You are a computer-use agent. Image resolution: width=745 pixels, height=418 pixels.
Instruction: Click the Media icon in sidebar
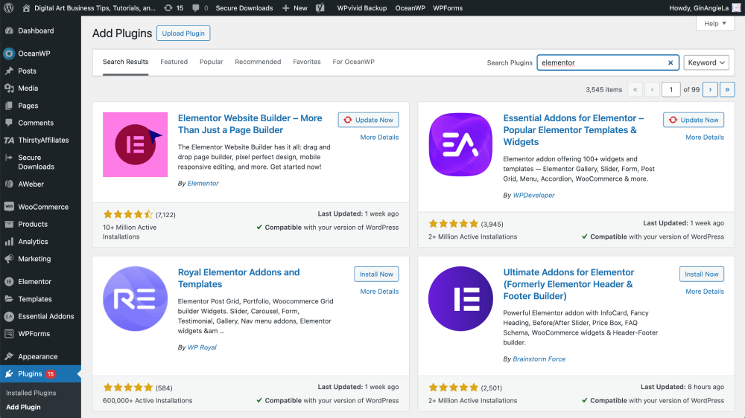tap(9, 89)
